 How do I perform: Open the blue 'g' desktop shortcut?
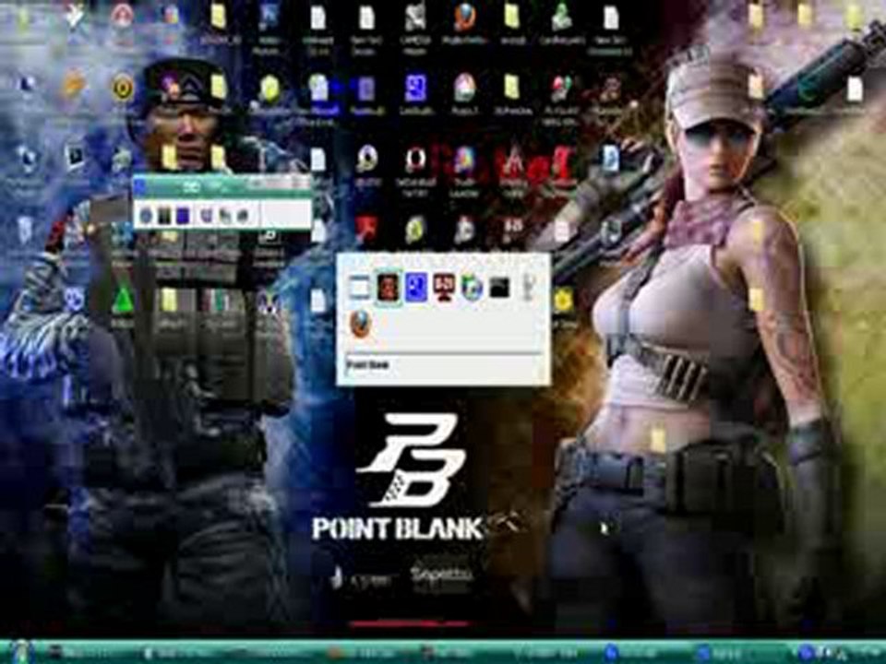click(x=416, y=89)
